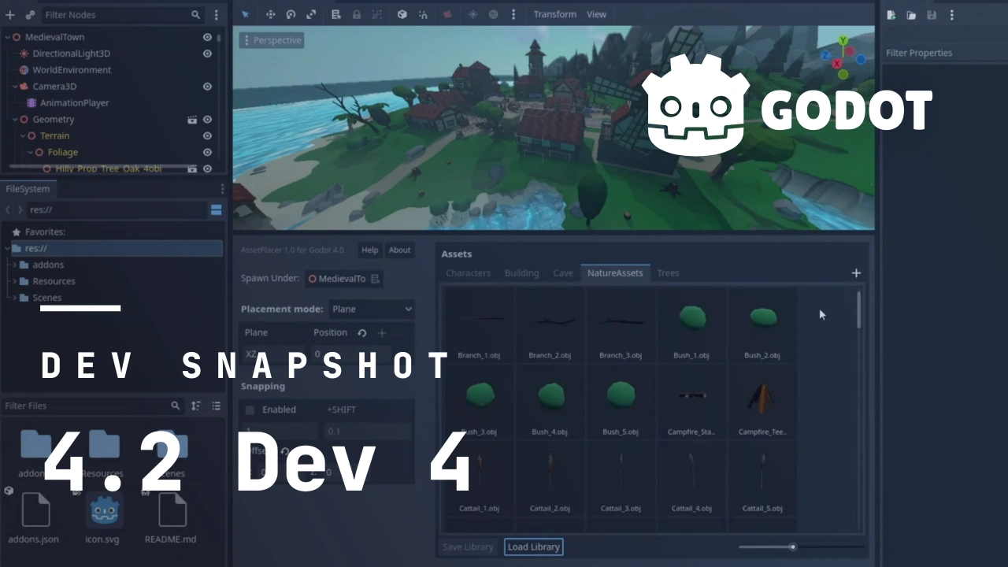The width and height of the screenshot is (1008, 567).
Task: Open the Perspective viewport menu
Action: [x=272, y=40]
